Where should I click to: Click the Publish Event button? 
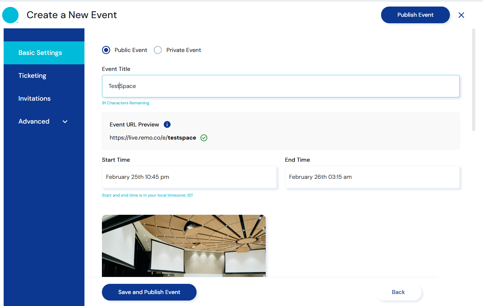pos(415,15)
